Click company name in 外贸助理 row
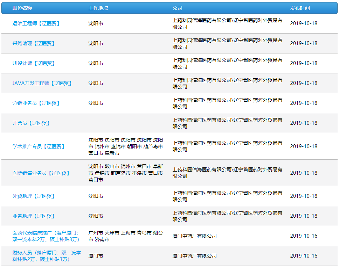339x267 pixels. click(227, 196)
